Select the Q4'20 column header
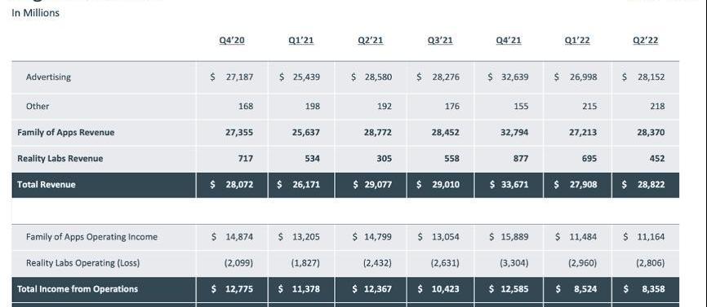This screenshot has height=307, width=707. [x=232, y=41]
